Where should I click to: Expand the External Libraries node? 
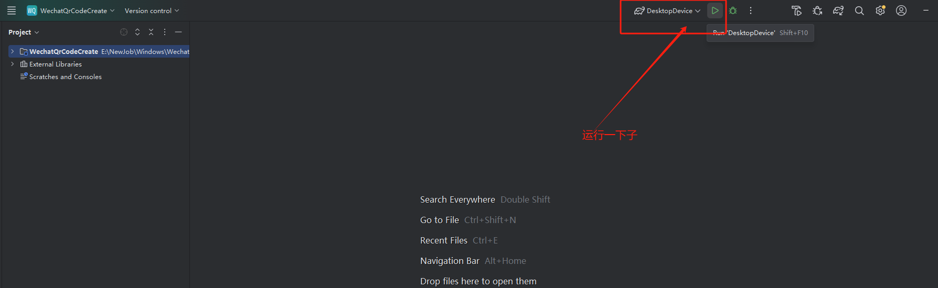tap(12, 64)
